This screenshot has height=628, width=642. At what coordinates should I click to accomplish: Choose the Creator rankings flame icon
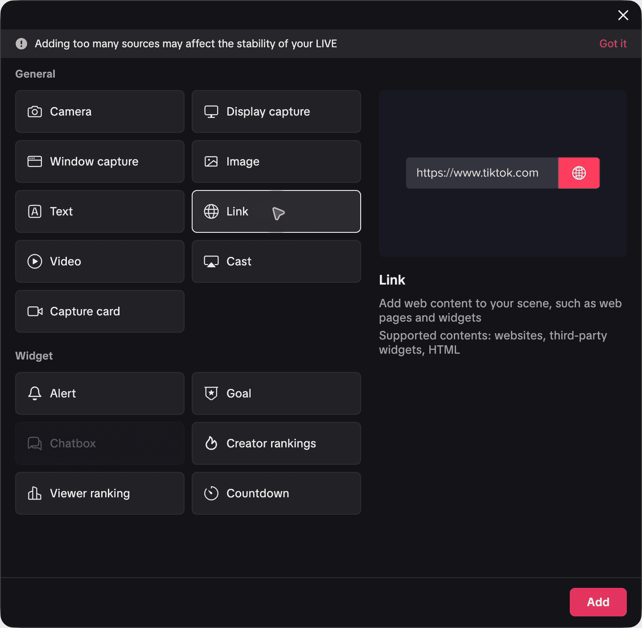211,443
